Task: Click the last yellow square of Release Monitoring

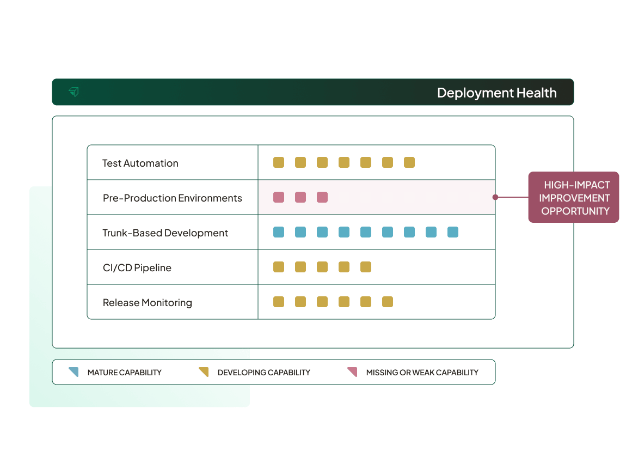Action: click(x=388, y=301)
